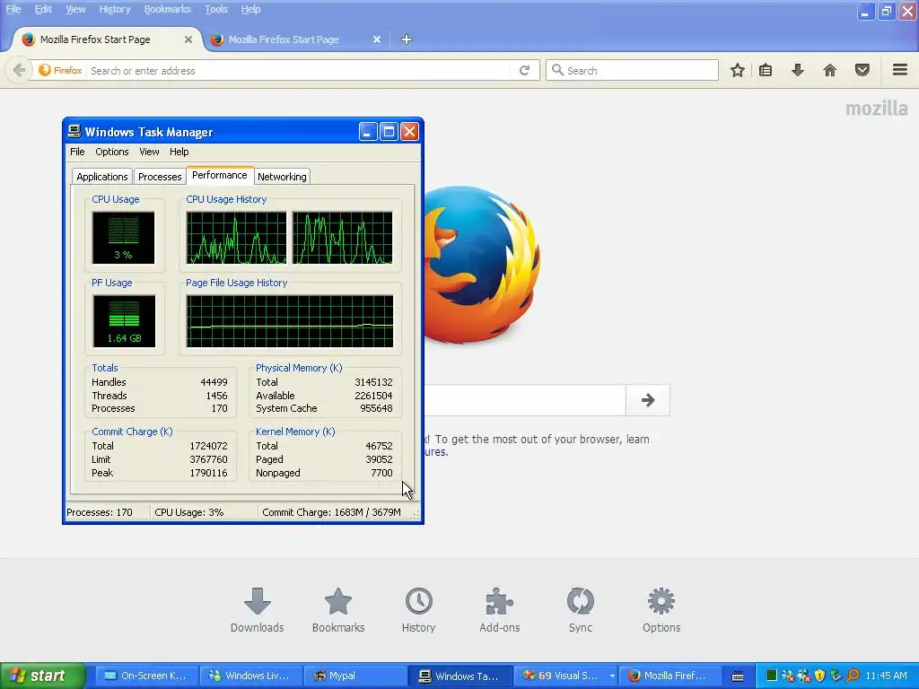919x689 pixels.
Task: Click the start page search input field
Action: pos(524,400)
